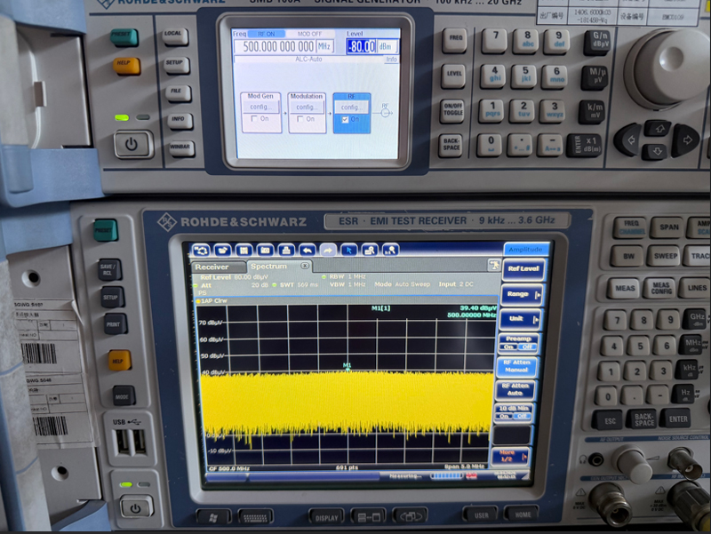Click the RF output connector symbol on generator screen
The image size is (711, 534).
(x=385, y=112)
